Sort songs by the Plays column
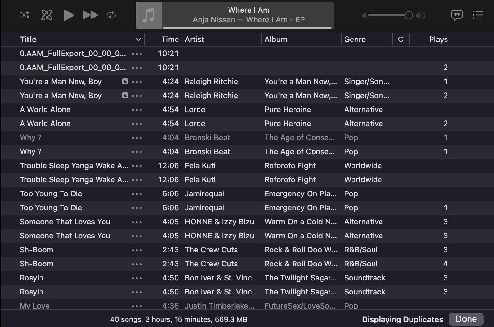494x327 pixels. 438,40
